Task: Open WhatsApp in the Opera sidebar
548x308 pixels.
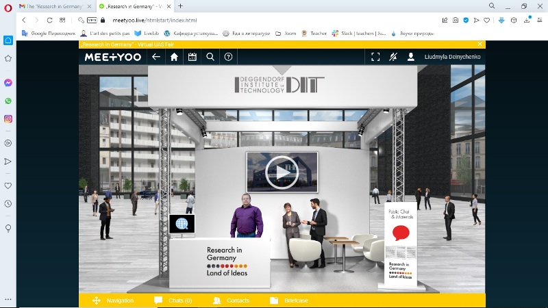Action: (x=8, y=101)
